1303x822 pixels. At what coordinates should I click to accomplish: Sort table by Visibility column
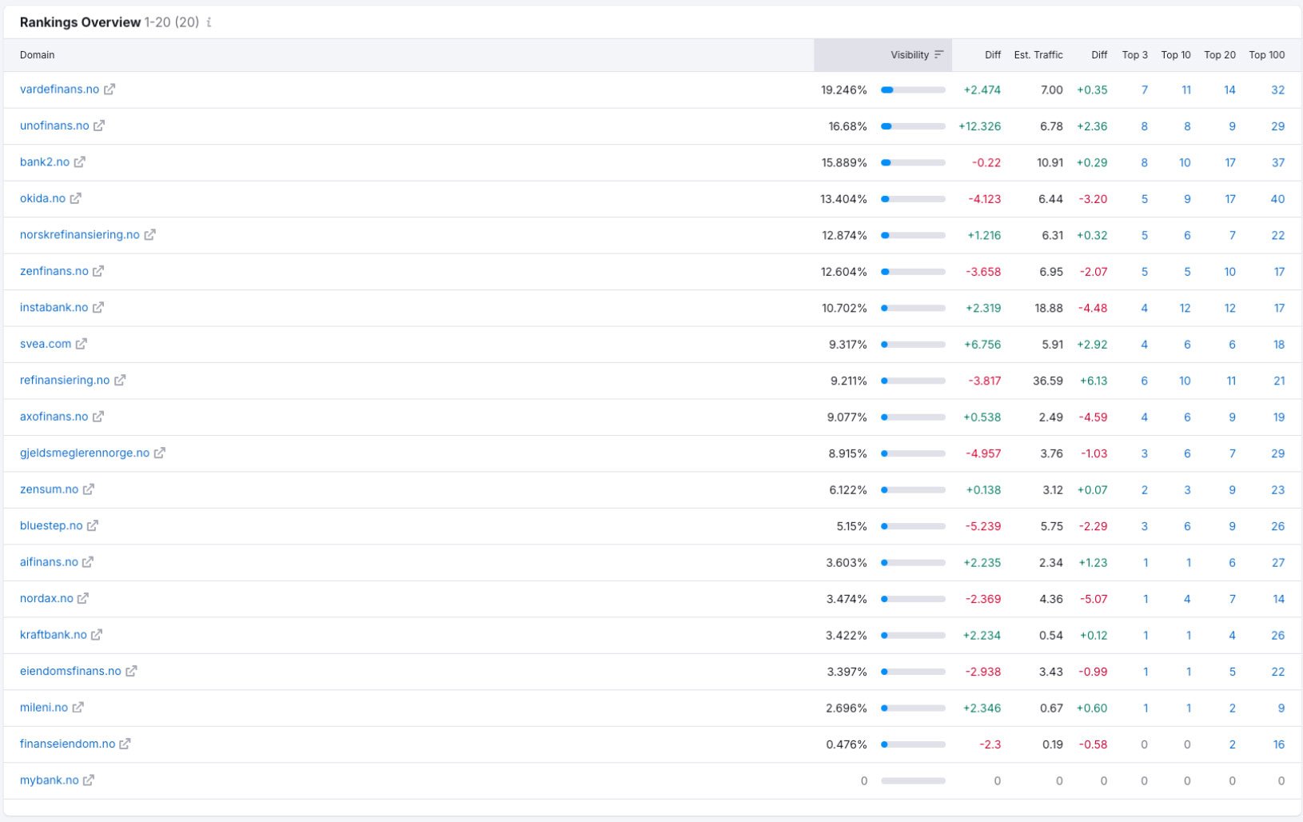[x=917, y=55]
